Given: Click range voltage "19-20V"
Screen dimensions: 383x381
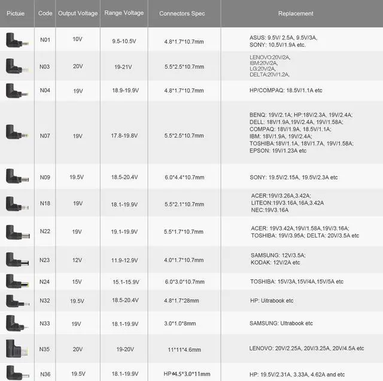Looking at the screenshot, I should click(125, 349).
